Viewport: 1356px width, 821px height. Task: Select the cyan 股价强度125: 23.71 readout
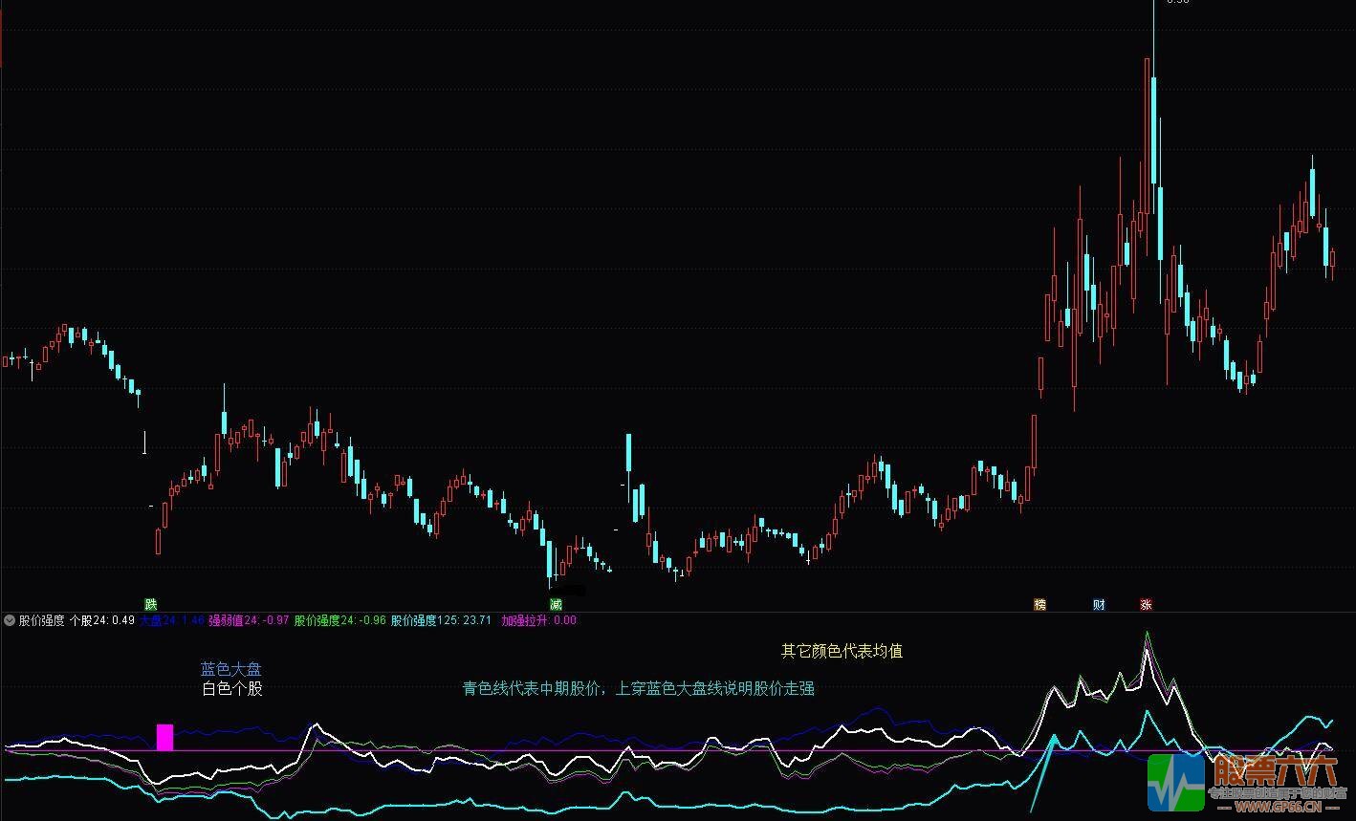point(441,620)
